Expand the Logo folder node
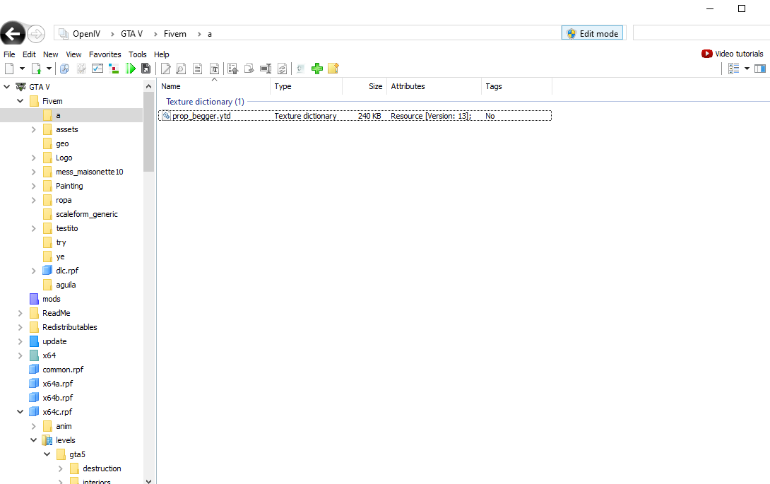770x484 pixels. (33, 158)
